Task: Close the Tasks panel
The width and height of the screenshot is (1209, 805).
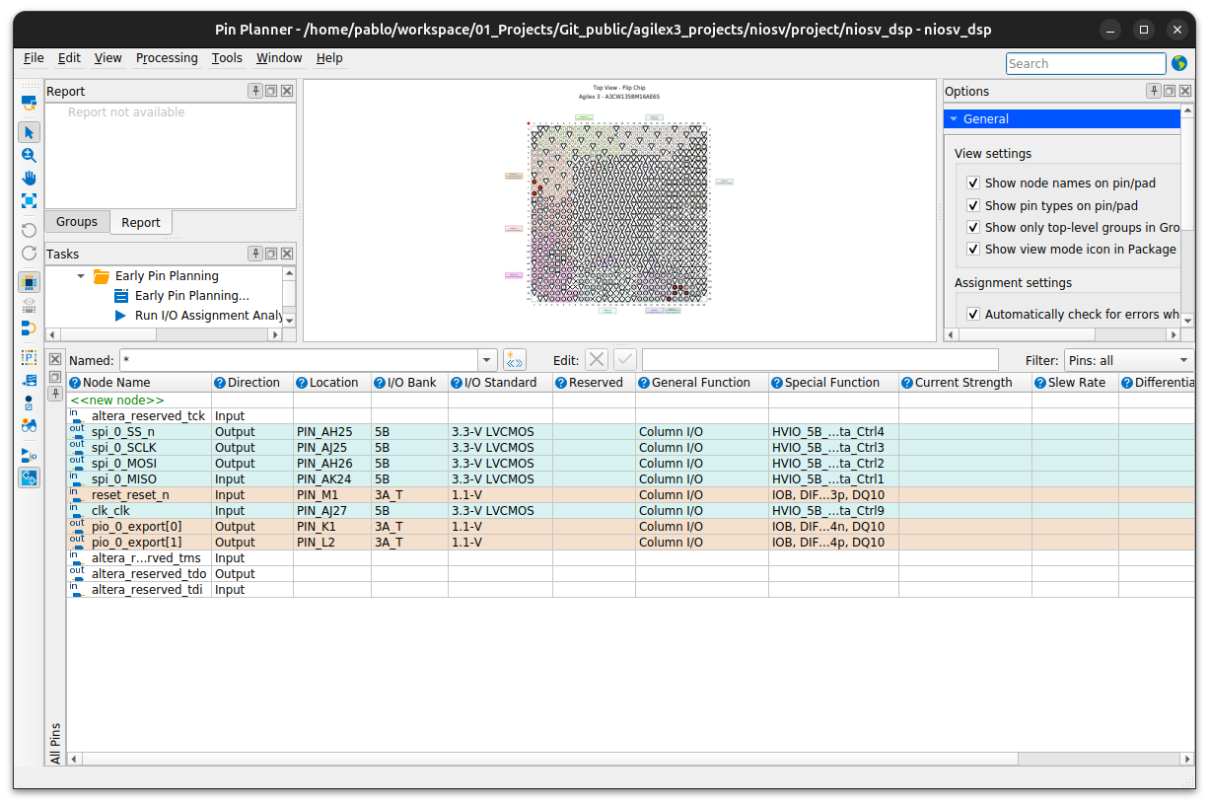Action: 287,254
